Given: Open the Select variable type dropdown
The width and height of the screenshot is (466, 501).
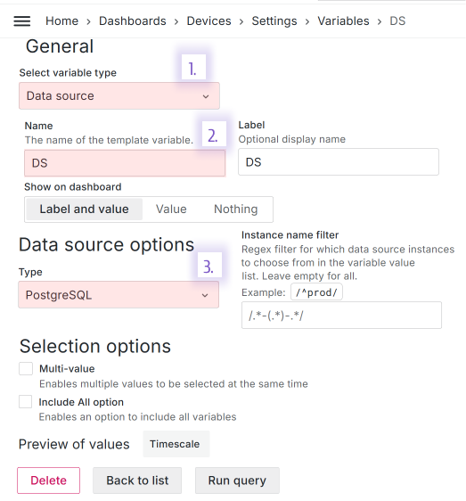Looking at the screenshot, I should pos(119,96).
